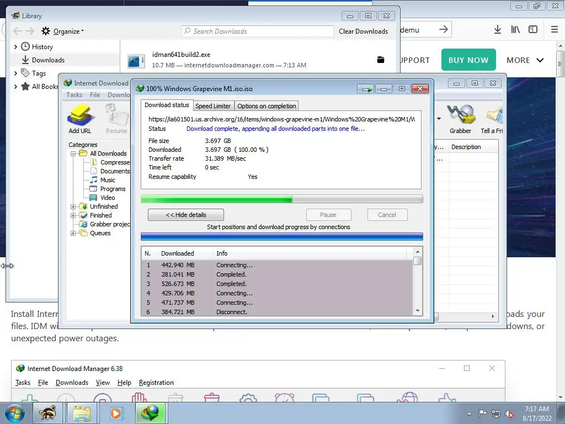Click in the Search Downloads field
565x424 pixels.
(257, 31)
